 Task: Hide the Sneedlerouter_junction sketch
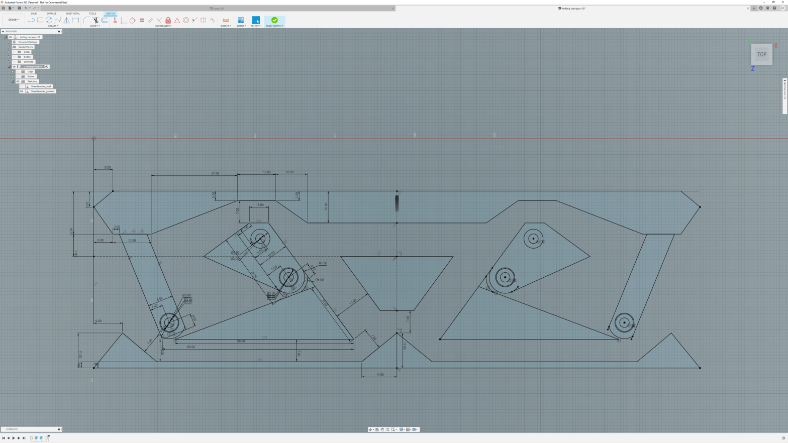pos(22,91)
